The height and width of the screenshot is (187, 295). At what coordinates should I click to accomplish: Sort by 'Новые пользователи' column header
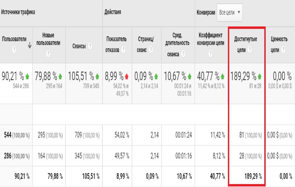(x=48, y=39)
